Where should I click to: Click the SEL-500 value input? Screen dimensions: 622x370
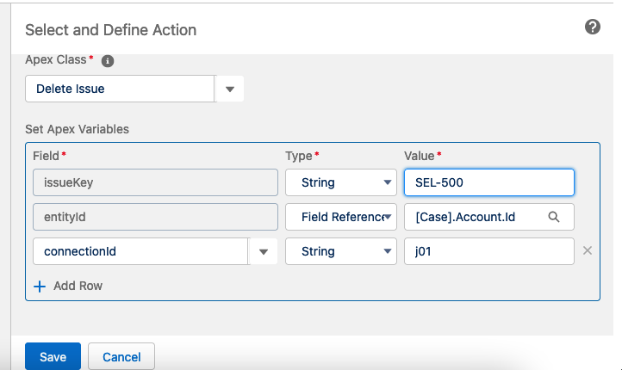click(488, 182)
